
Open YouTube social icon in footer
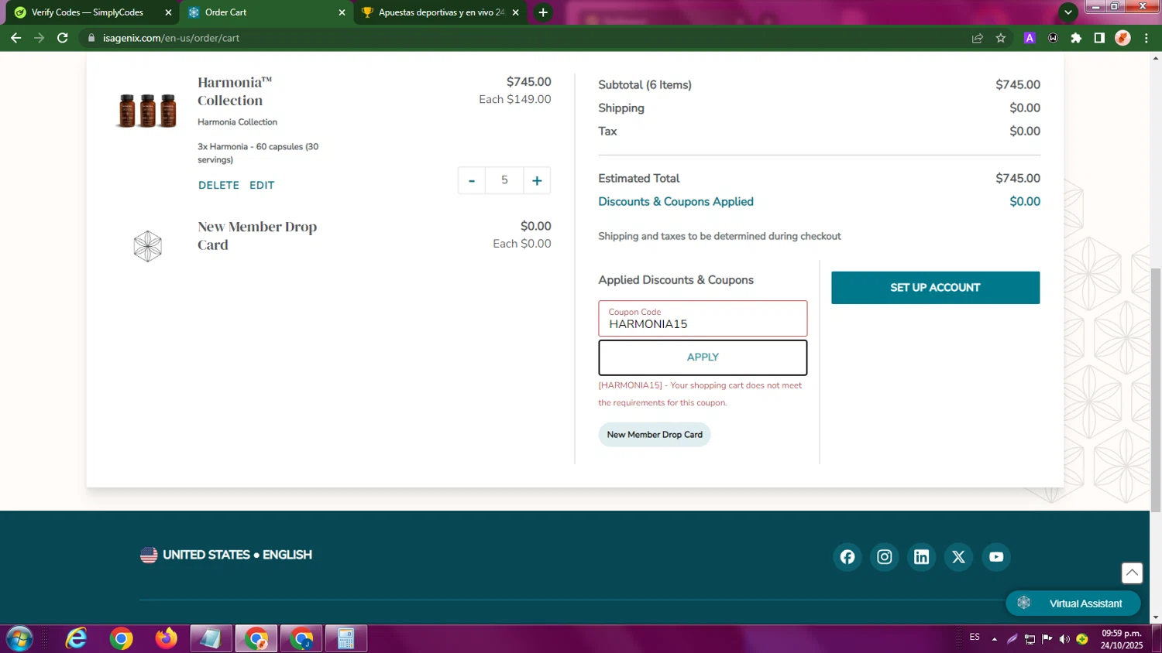tap(996, 557)
